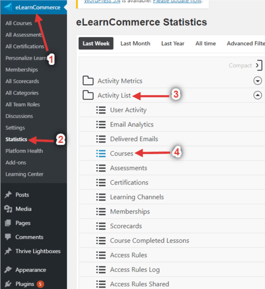Open All Courses in the sidebar
The height and width of the screenshot is (289, 265).
click(x=19, y=23)
